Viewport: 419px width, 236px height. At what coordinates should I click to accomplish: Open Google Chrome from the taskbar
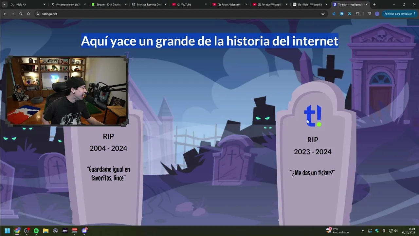point(17,231)
